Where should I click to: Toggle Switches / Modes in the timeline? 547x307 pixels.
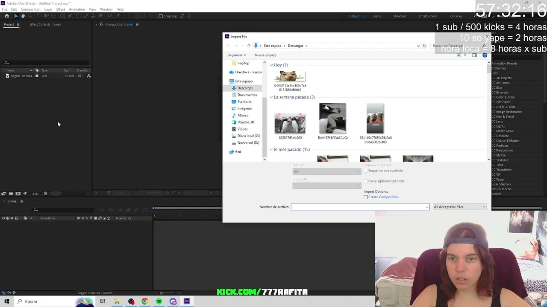tap(95, 293)
